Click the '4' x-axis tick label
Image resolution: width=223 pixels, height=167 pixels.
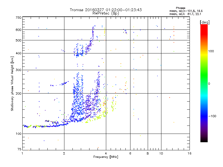tap(106, 153)
